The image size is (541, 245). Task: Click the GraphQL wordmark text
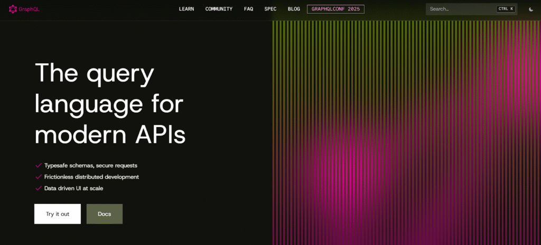(x=30, y=9)
